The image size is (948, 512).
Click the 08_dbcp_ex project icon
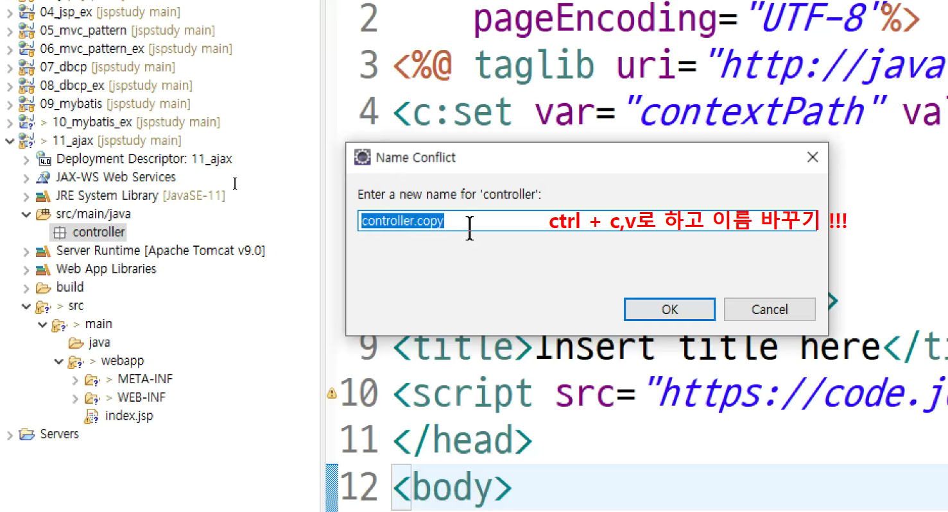click(26, 85)
